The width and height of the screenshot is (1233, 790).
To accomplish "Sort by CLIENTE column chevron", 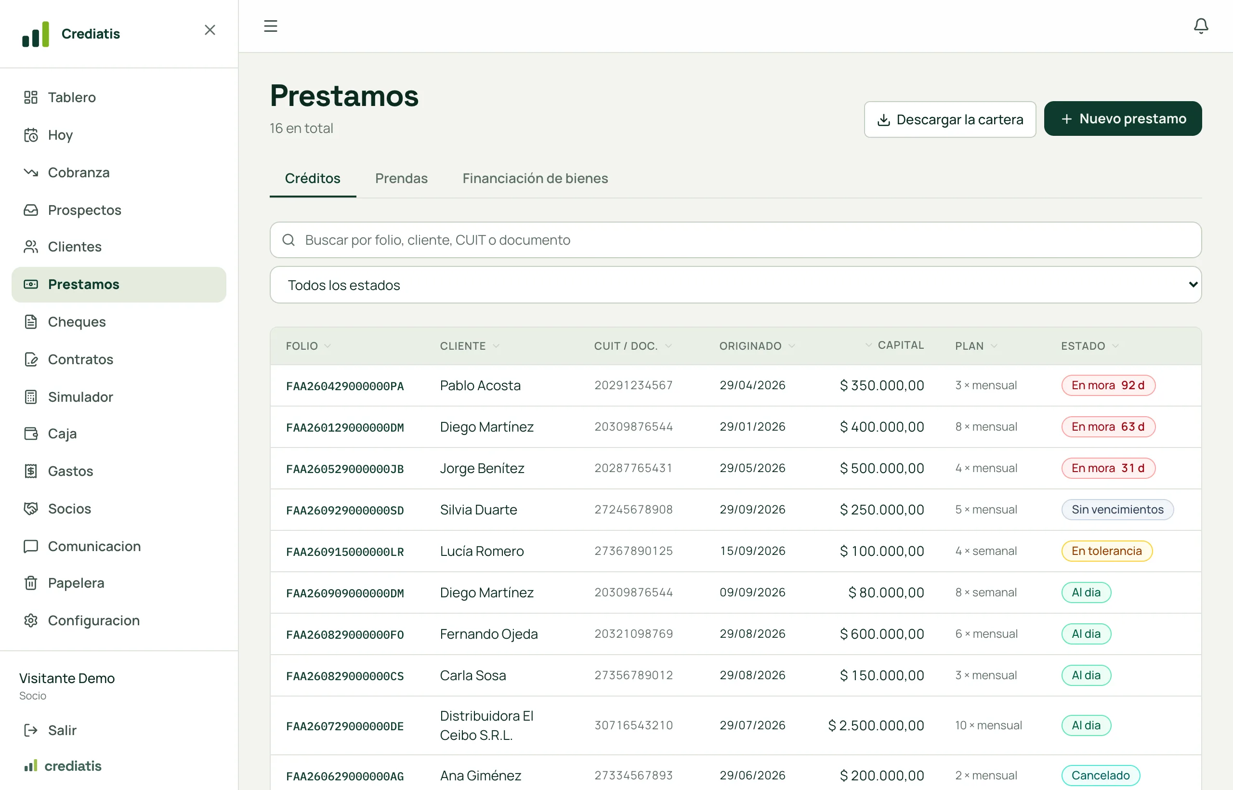I will [x=496, y=346].
